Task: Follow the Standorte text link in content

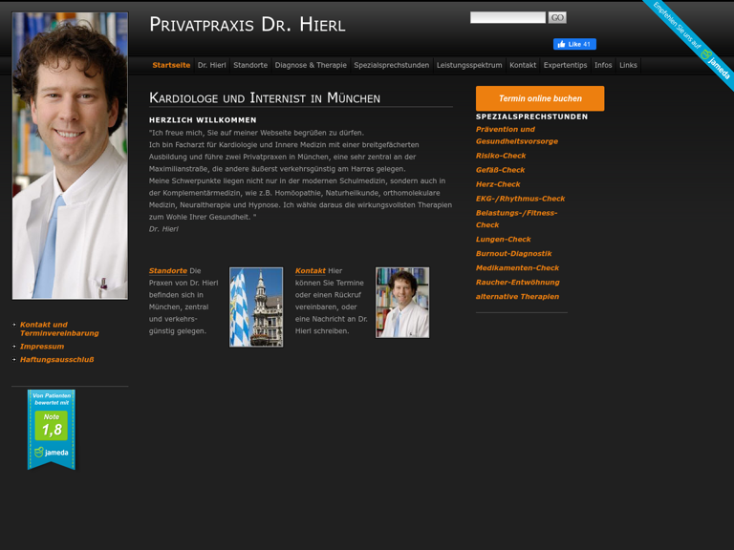Action: pos(168,271)
